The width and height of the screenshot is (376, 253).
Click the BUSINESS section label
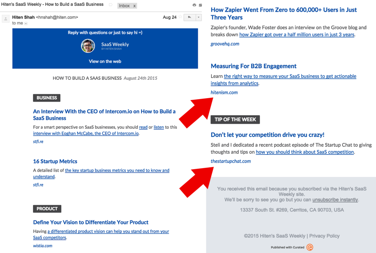pyautogui.click(x=47, y=98)
